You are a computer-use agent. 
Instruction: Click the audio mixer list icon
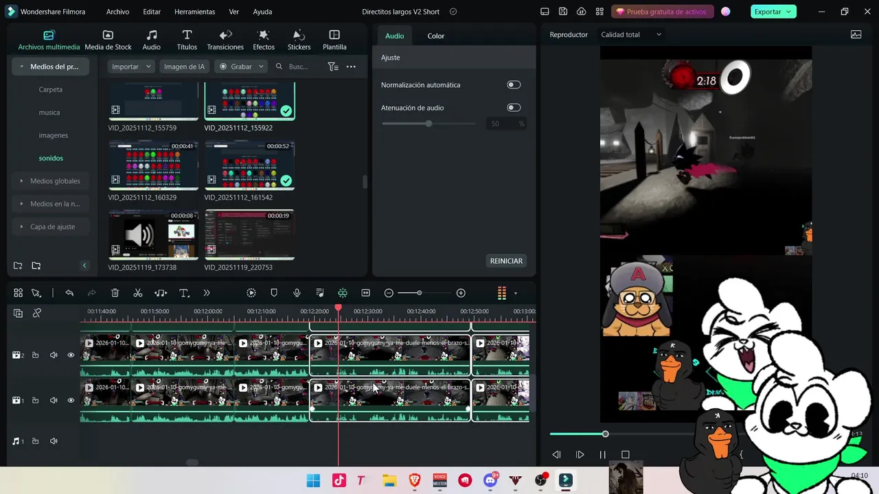tap(320, 293)
